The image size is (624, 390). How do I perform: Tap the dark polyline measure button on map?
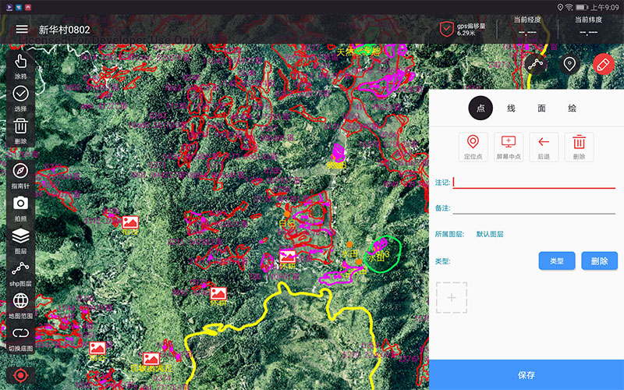(x=536, y=64)
